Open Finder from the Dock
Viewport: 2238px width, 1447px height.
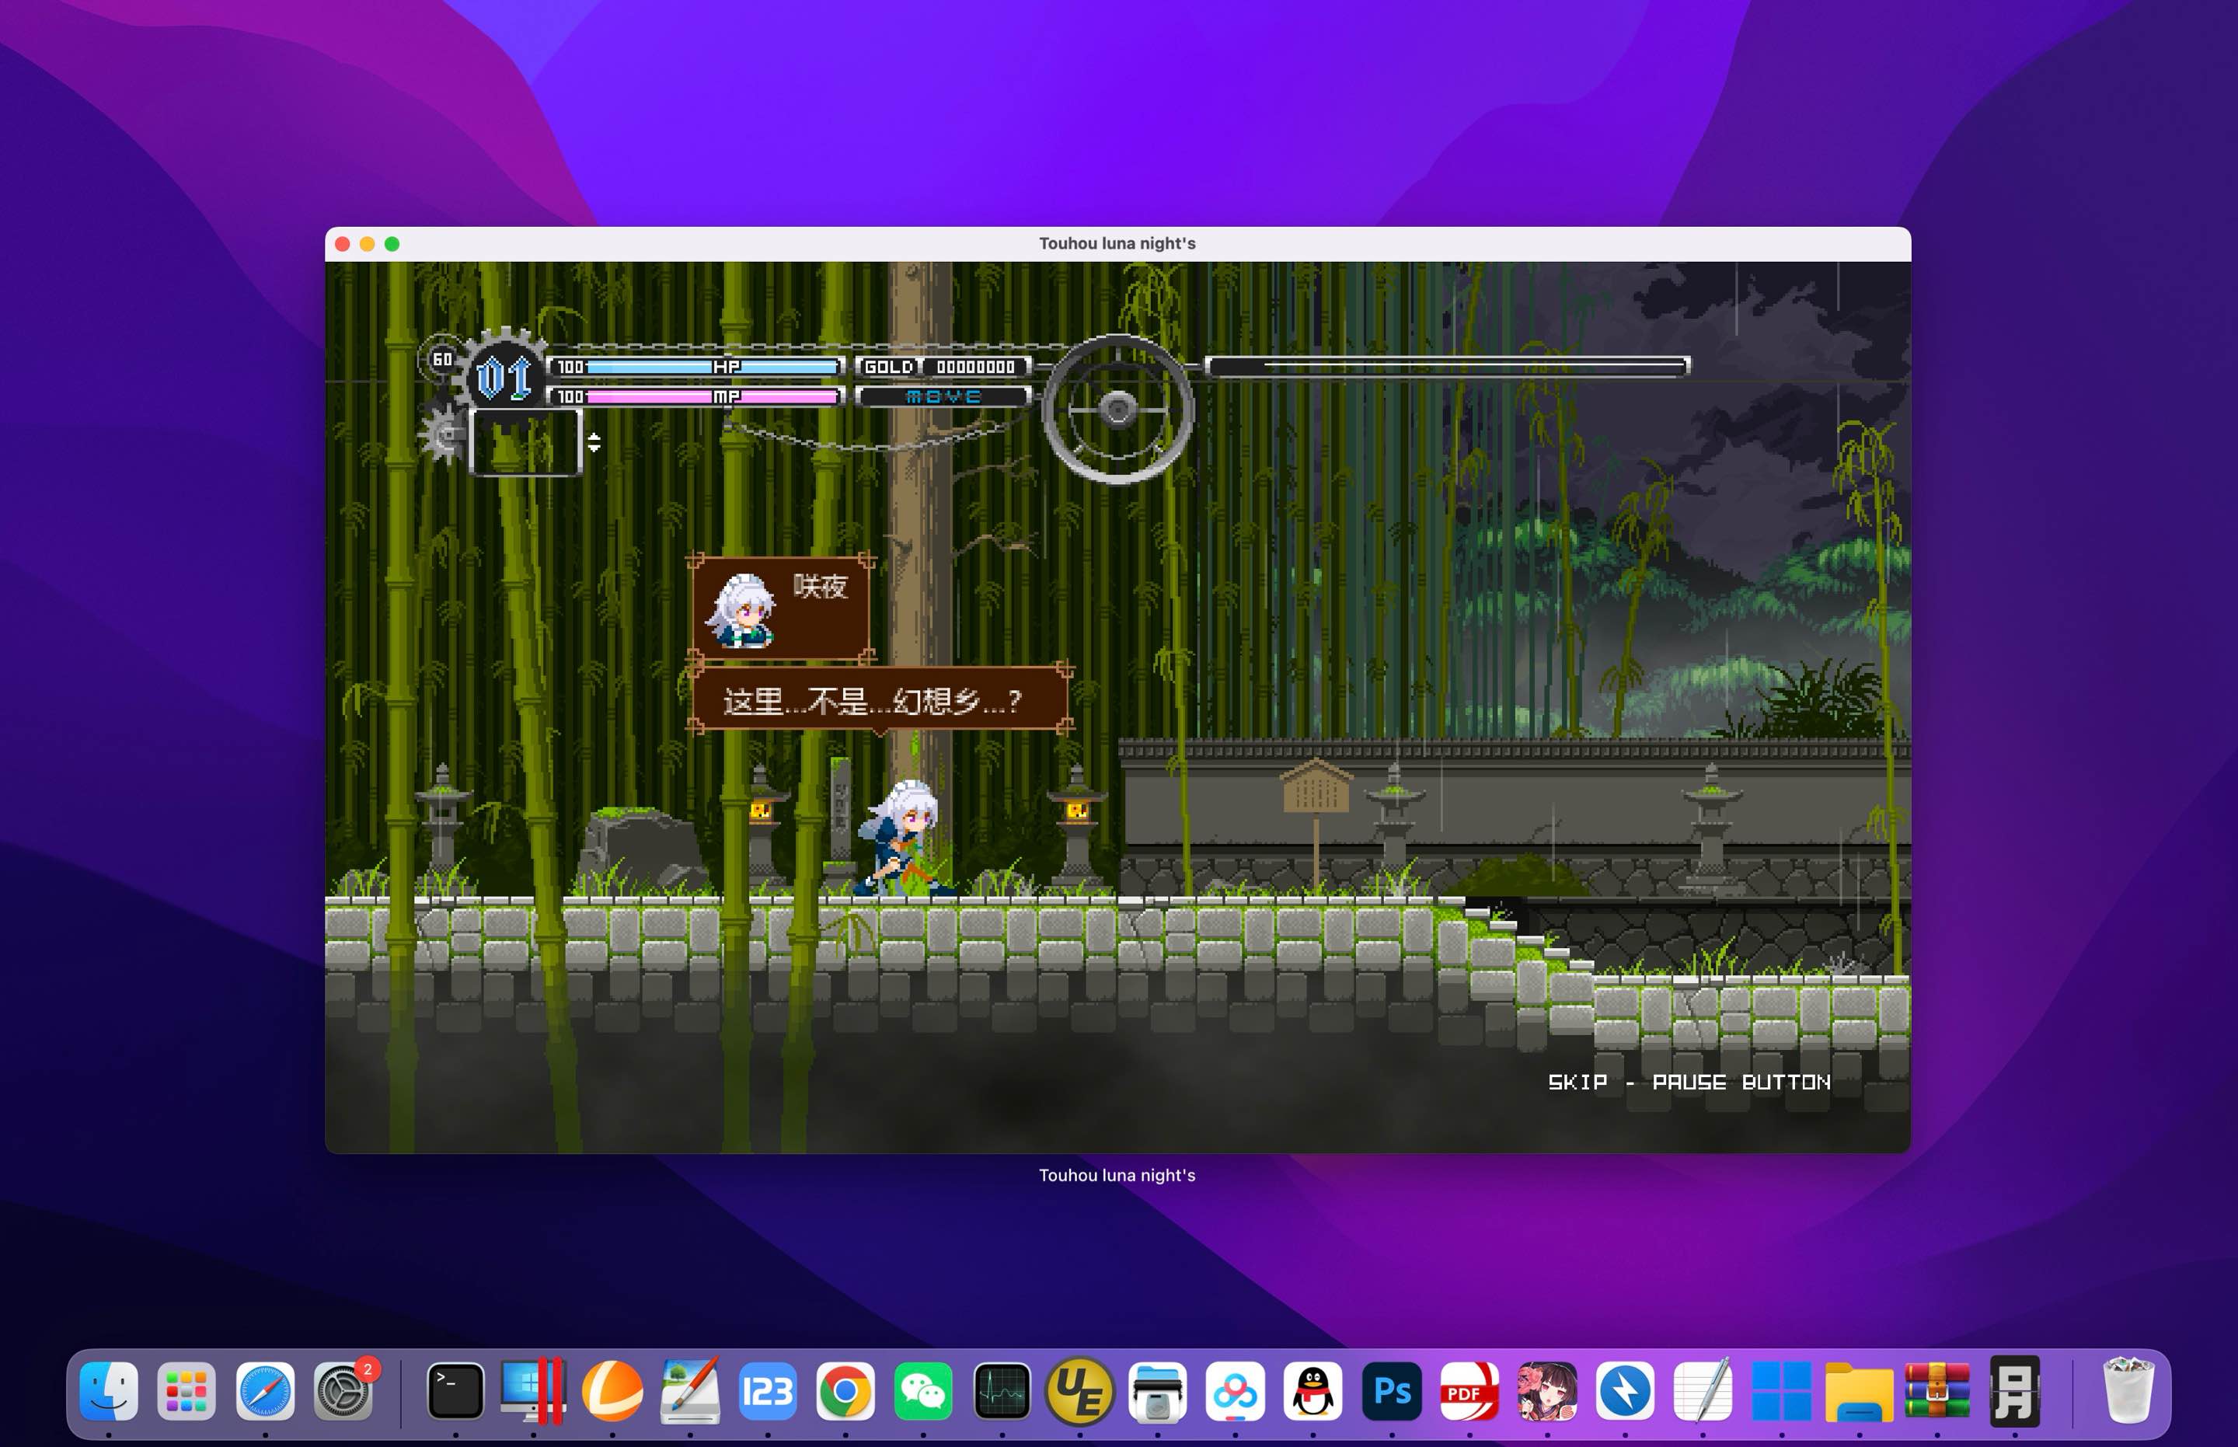109,1390
